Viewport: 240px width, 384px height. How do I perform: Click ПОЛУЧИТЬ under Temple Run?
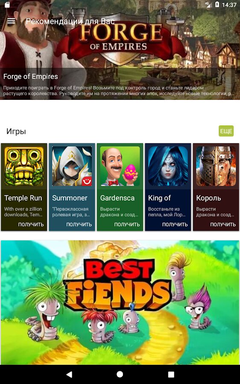pos(31,224)
